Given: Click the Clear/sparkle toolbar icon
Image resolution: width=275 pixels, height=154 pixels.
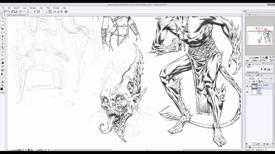Looking at the screenshot, I should tap(28, 12).
